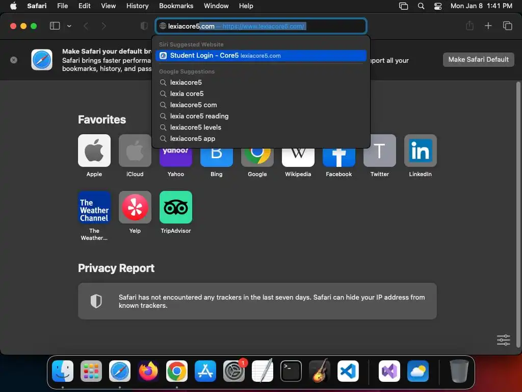Viewport: 522px width, 392px height.
Task: Open The Weather Channel favorite
Action: point(94,207)
